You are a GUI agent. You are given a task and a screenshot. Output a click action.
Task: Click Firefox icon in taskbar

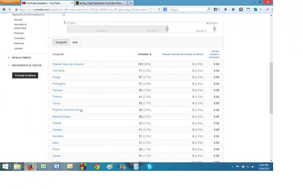coord(31,166)
